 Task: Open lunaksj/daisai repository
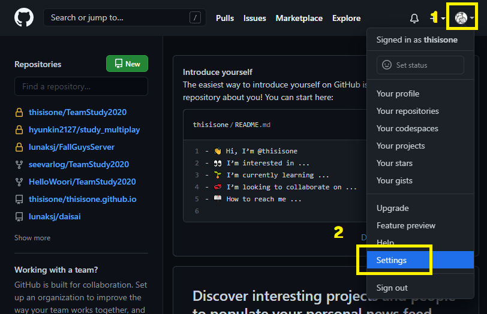(x=55, y=216)
